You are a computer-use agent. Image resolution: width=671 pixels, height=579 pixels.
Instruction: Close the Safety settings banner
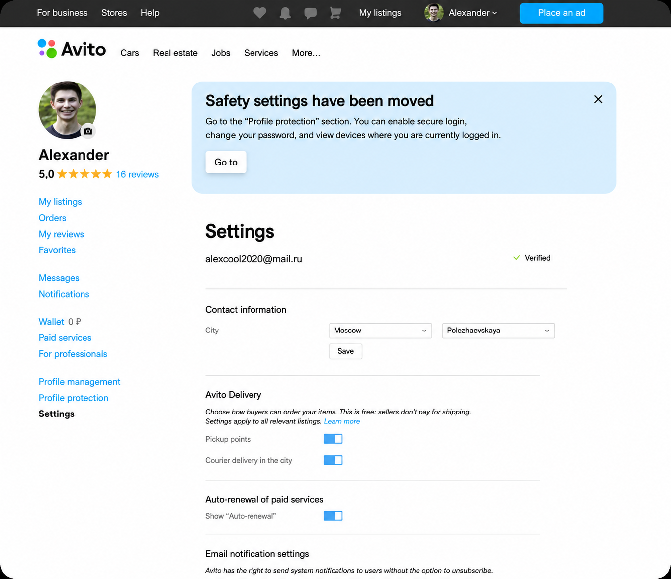(598, 99)
